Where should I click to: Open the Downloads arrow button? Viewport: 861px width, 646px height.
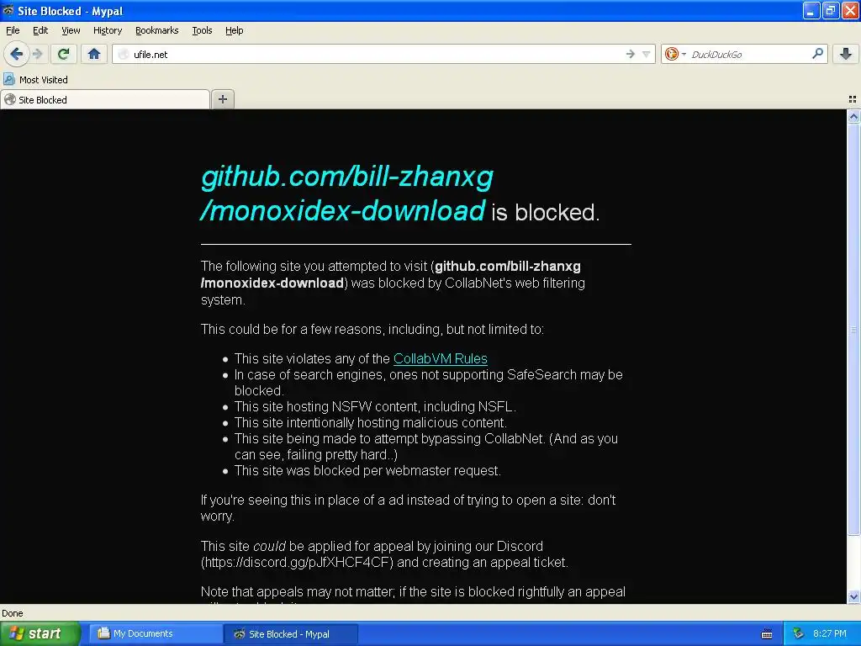click(846, 54)
